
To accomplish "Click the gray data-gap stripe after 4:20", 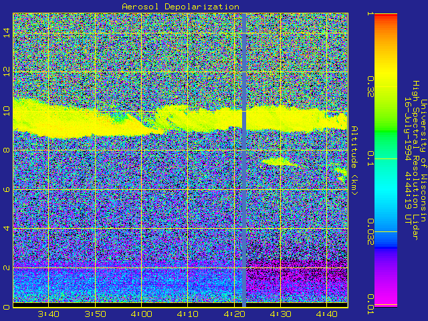I will (244, 160).
